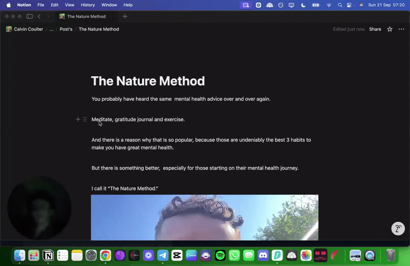Open Photos from the Dock
Viewport: 410px width, 266px height.
pos(306,255)
